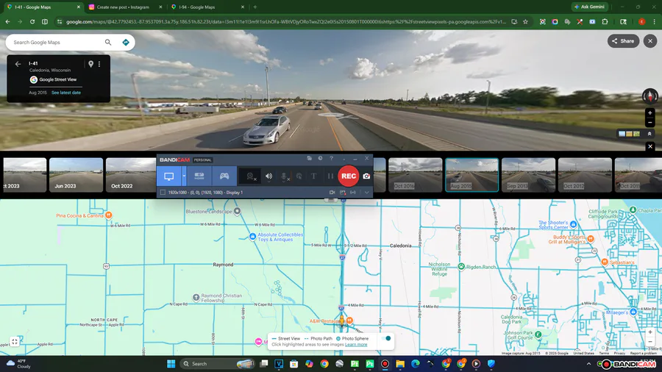662x372 pixels.
Task: Start recording with red REC button
Action: (x=349, y=176)
